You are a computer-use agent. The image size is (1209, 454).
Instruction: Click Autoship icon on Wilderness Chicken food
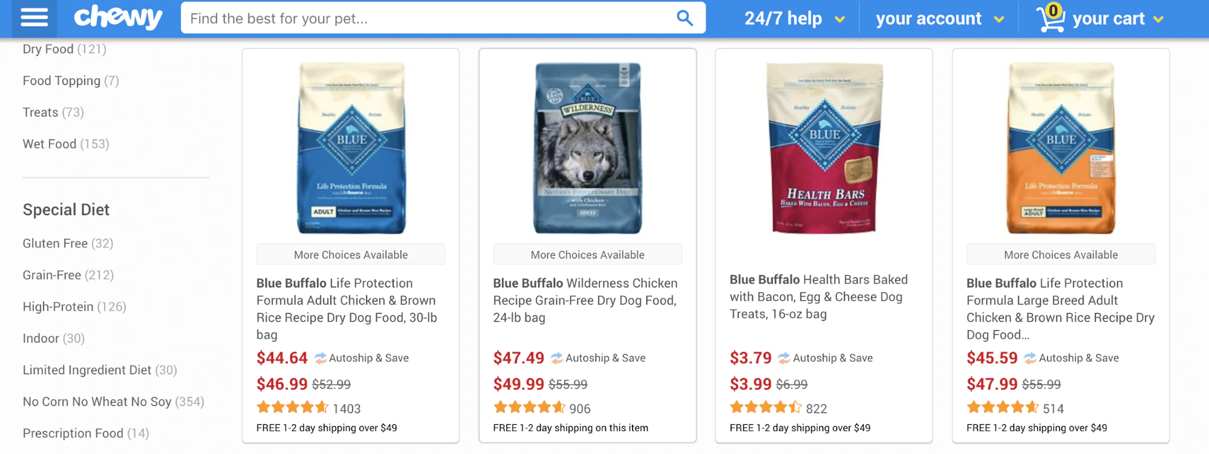click(556, 358)
